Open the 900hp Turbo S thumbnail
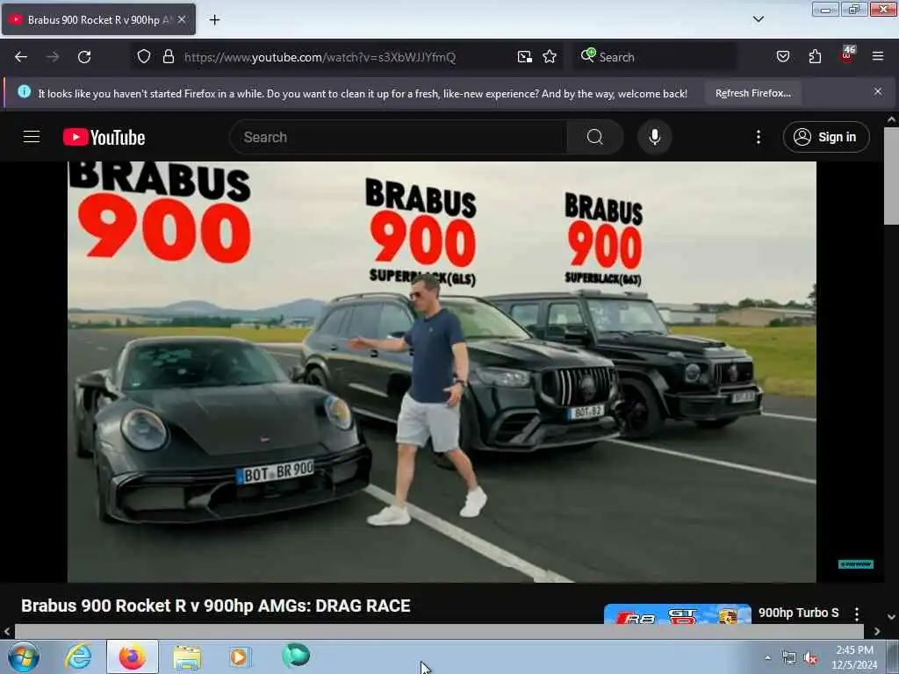Image resolution: width=899 pixels, height=674 pixels. point(678,613)
